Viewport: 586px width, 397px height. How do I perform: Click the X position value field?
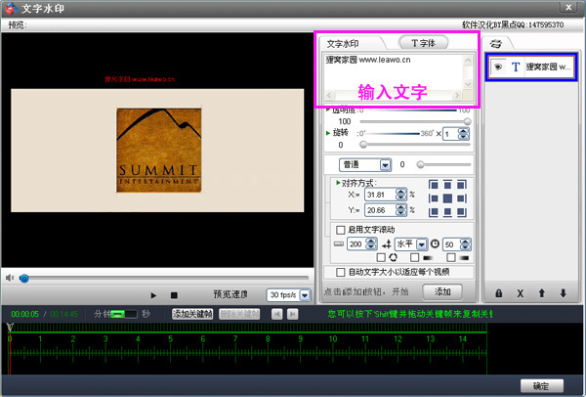[381, 195]
